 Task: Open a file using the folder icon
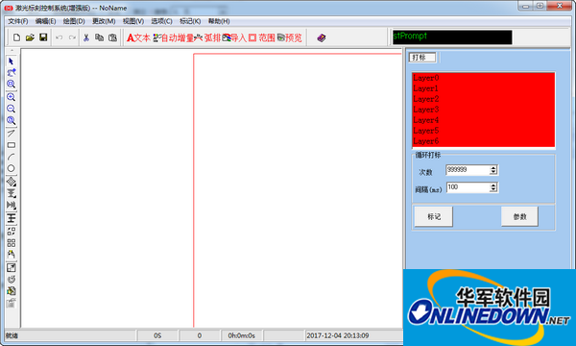coord(30,37)
